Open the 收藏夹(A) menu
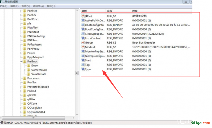 tap(38, 6)
